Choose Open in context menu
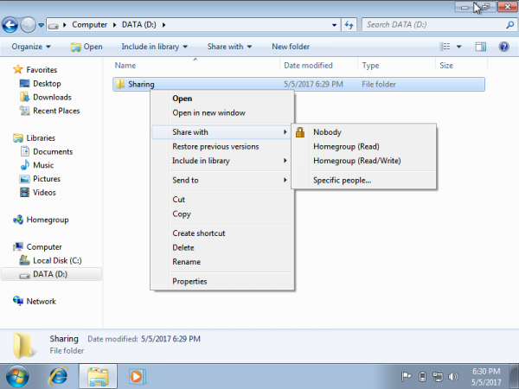519x389 pixels. click(222, 99)
